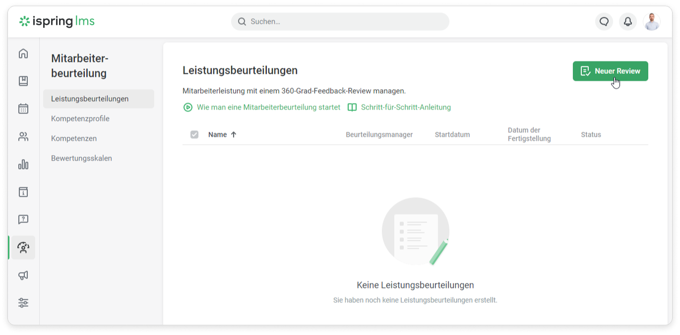The width and height of the screenshot is (680, 335).
Task: Toggle the select-all checkbox in table header
Action: tap(194, 135)
